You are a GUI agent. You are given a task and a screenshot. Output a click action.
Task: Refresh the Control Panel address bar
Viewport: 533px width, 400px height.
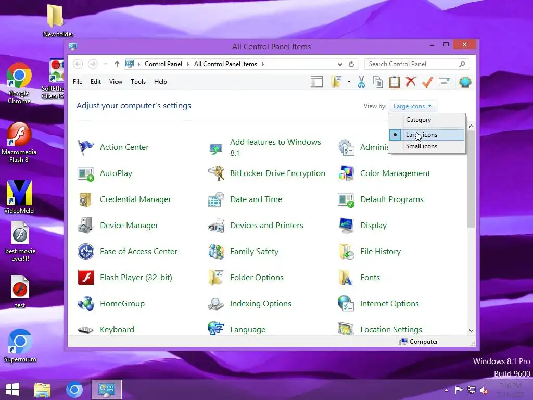(x=351, y=64)
